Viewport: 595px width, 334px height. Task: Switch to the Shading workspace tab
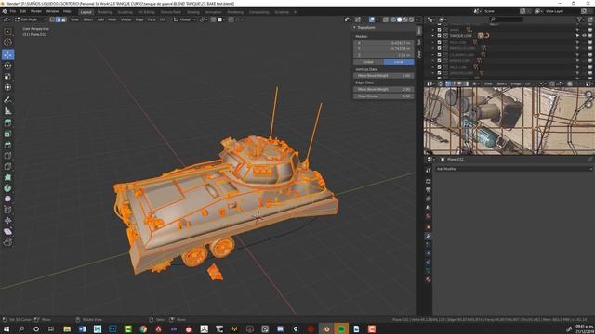tap(192, 12)
